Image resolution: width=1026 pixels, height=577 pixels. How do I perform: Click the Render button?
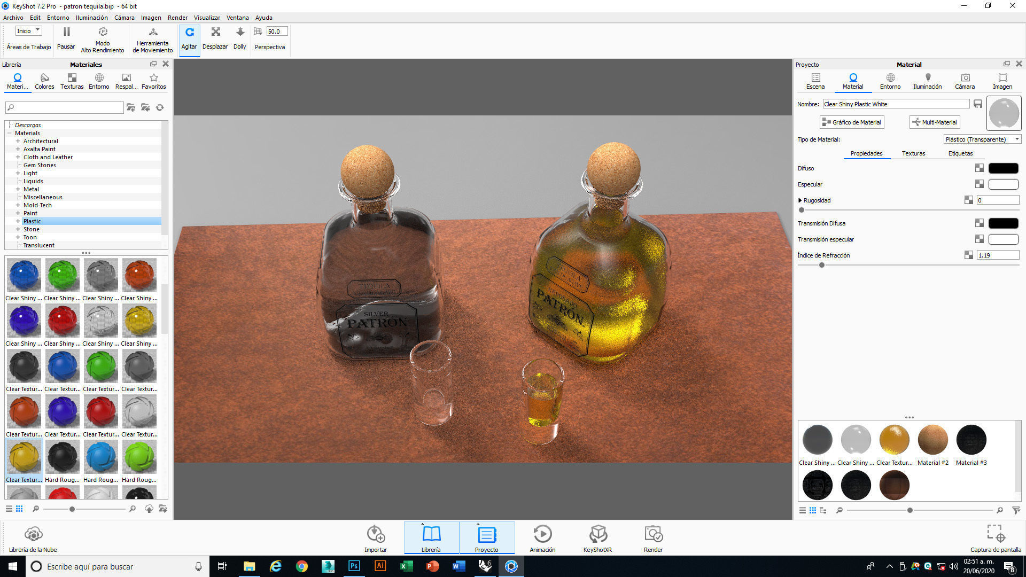653,539
